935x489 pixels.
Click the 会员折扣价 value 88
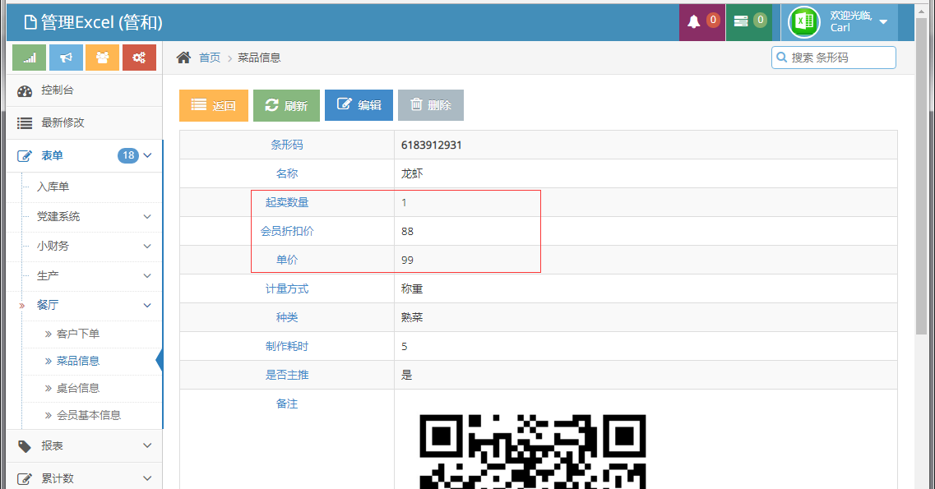407,232
